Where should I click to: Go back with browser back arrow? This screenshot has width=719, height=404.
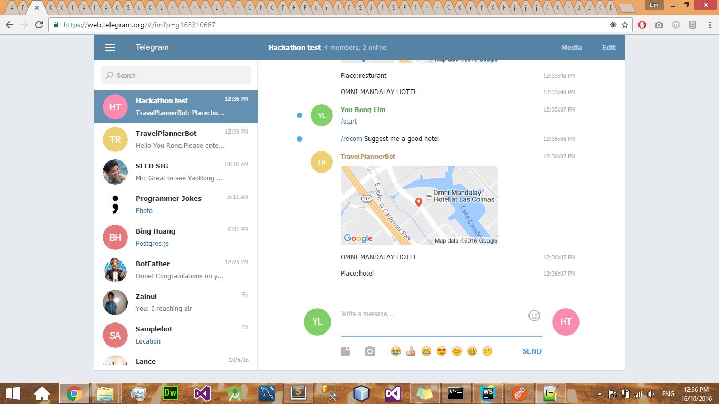[9, 25]
